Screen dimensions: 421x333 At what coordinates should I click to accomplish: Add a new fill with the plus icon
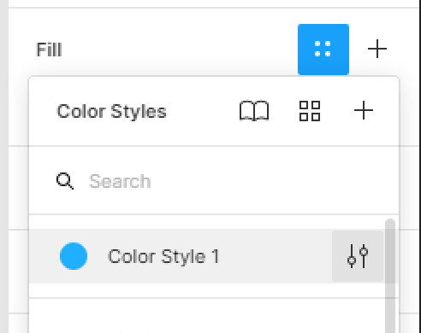pyautogui.click(x=377, y=49)
